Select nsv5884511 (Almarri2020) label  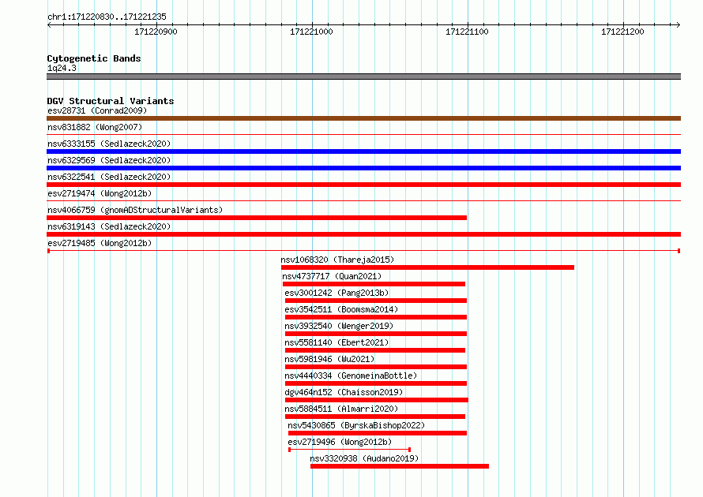(x=341, y=409)
